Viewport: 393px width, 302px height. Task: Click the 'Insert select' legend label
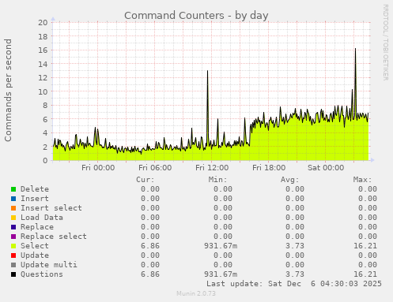coord(51,208)
